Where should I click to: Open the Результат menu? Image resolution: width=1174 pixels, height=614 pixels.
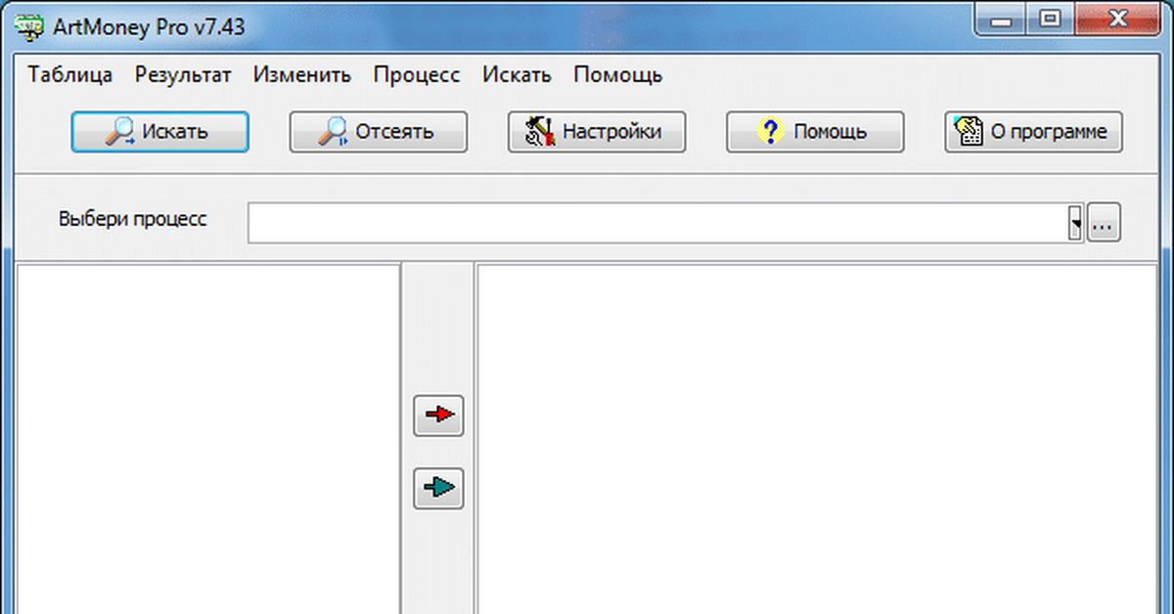click(x=183, y=75)
